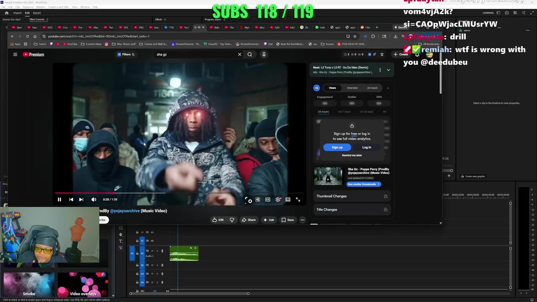Go back in the browser
The width and height of the screenshot is (537, 302).
click(12, 36)
